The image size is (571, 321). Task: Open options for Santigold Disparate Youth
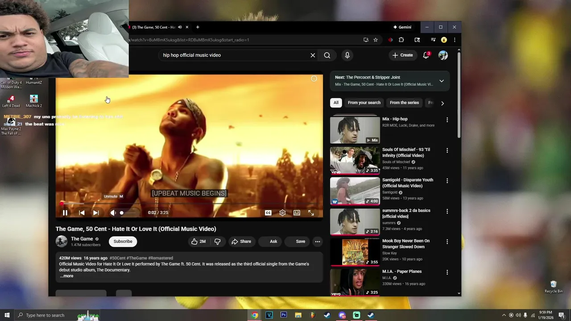tap(447, 181)
